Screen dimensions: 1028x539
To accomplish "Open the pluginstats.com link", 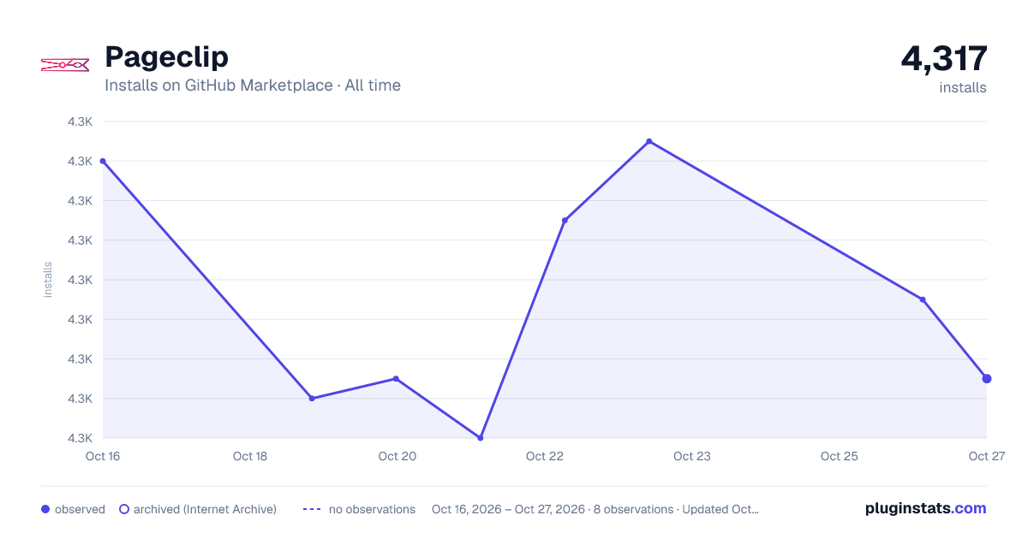I will (x=925, y=508).
